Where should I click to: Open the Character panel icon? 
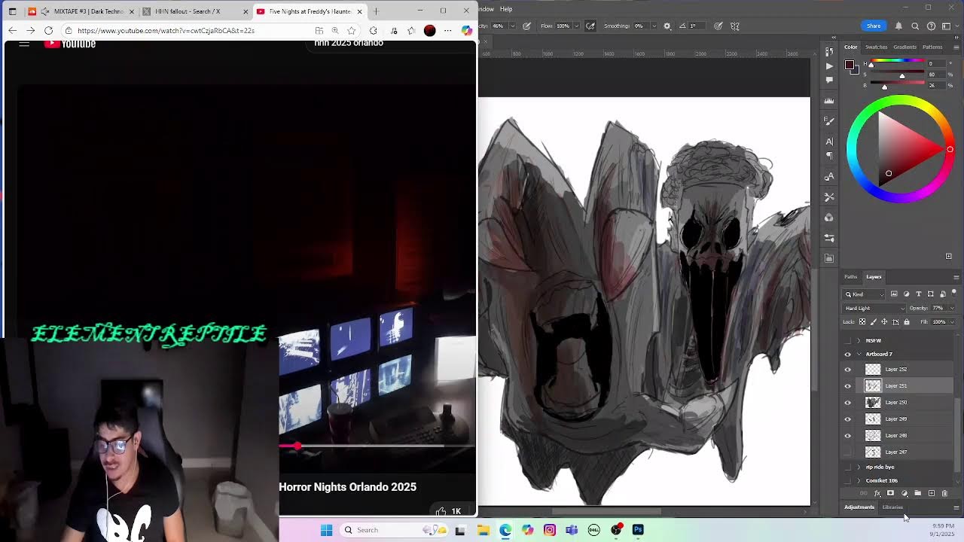829,142
